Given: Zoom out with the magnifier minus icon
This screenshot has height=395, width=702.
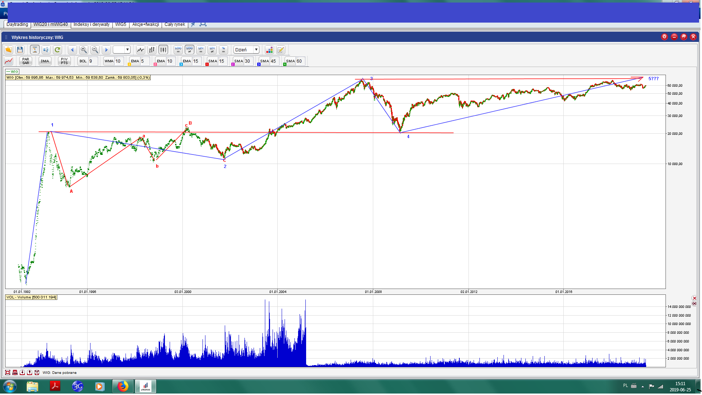Looking at the screenshot, I should coord(95,50).
